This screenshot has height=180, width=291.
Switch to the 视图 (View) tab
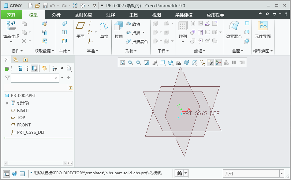pos(156,15)
